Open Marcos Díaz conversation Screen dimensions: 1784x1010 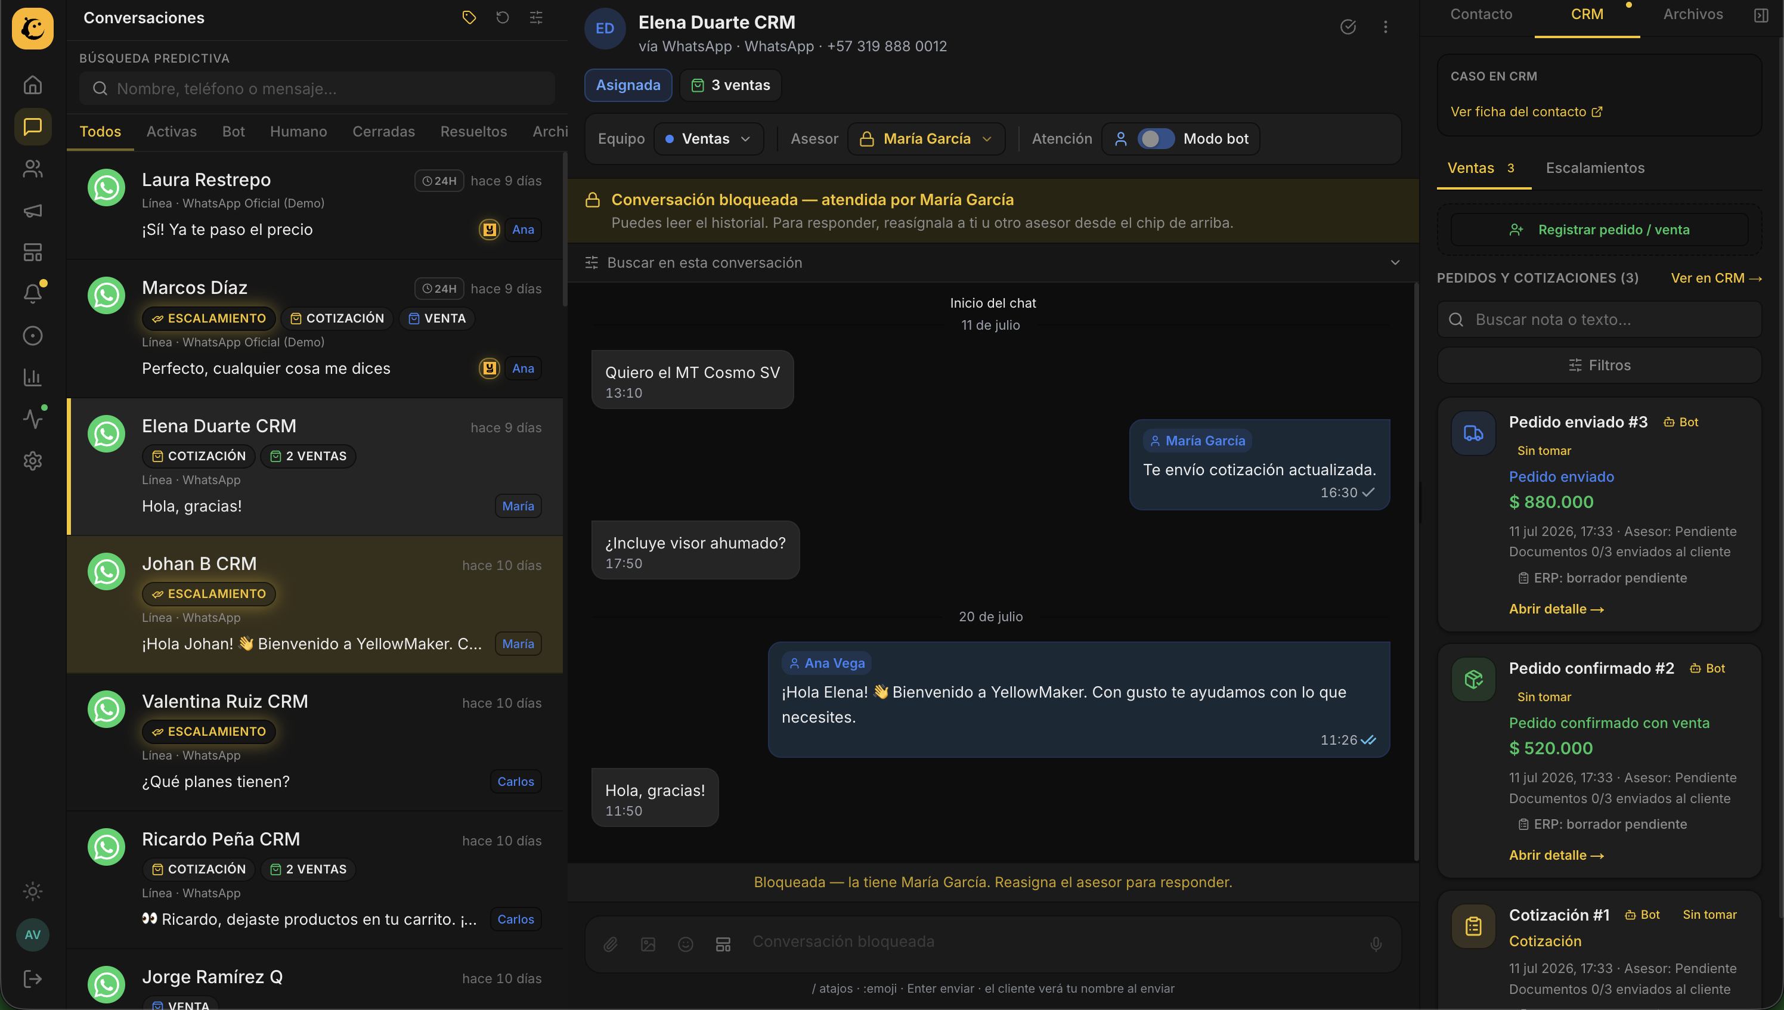[x=315, y=329]
